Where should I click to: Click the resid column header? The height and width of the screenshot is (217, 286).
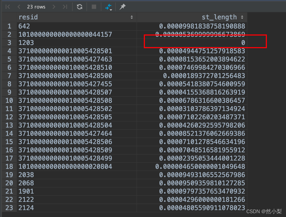pos(28,17)
